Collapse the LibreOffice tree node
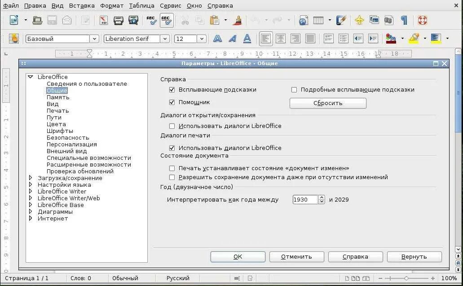Viewport: 463px width, 286px height. (x=31, y=77)
